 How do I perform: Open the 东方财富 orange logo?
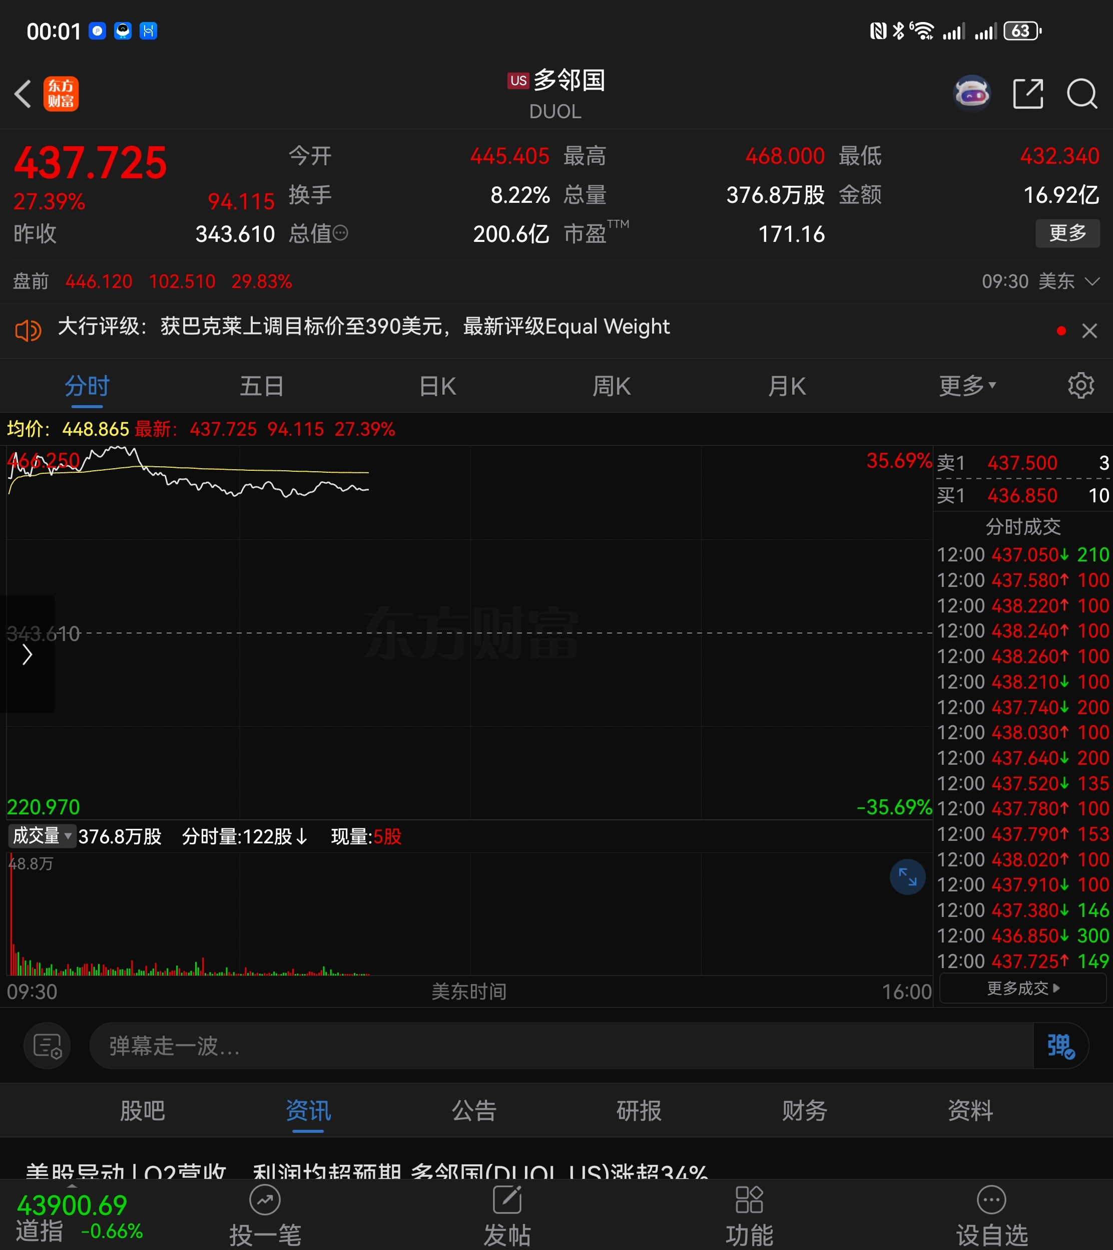click(61, 94)
